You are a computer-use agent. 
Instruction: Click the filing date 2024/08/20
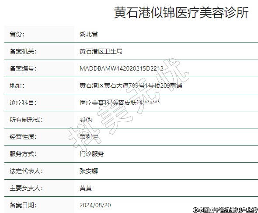click(x=95, y=205)
